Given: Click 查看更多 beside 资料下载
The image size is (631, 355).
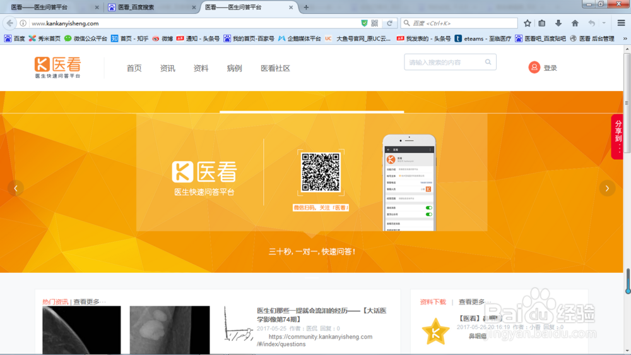Looking at the screenshot, I should click(x=475, y=302).
